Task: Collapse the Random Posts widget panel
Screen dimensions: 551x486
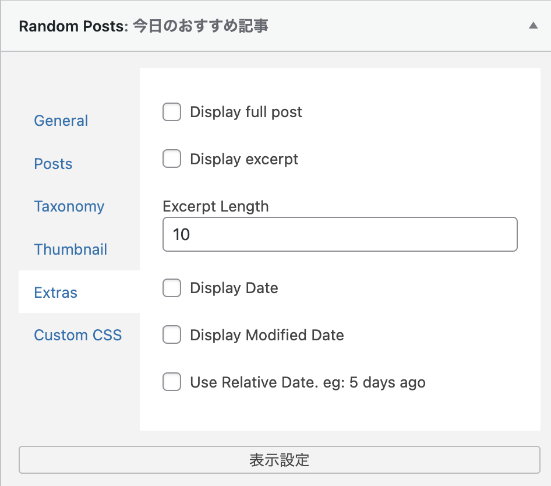Action: tap(534, 26)
